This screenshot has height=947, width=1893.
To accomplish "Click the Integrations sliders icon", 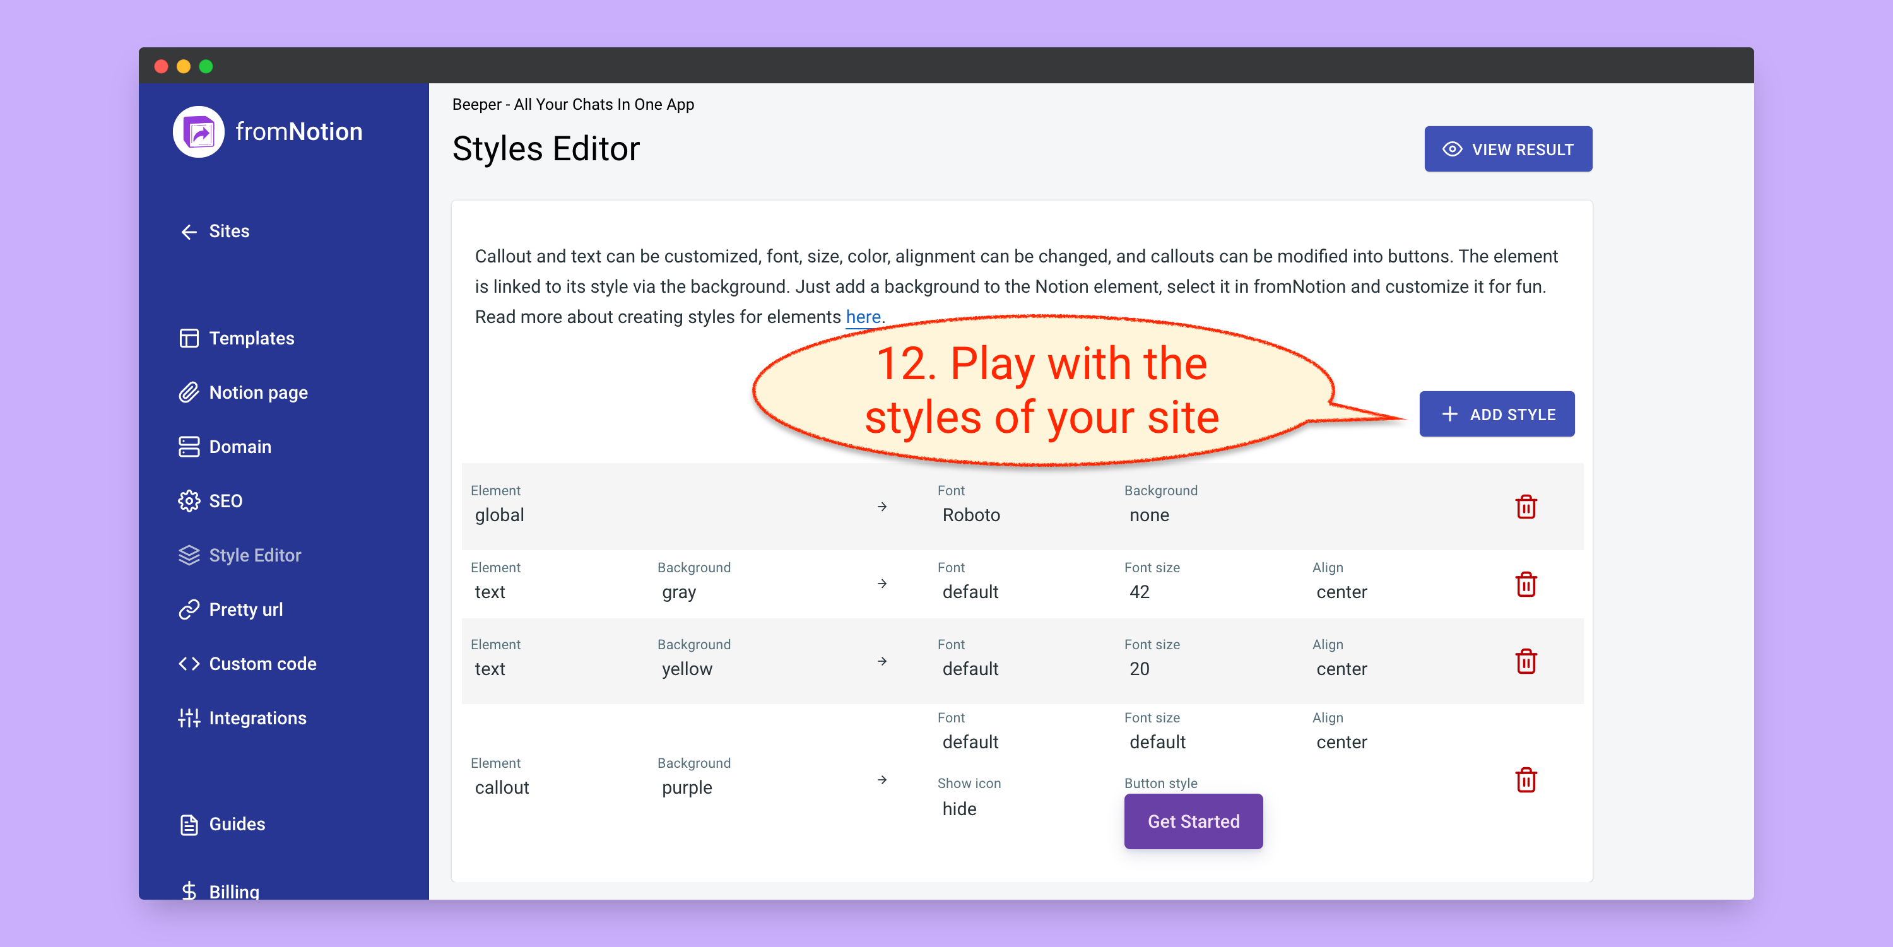I will [189, 718].
